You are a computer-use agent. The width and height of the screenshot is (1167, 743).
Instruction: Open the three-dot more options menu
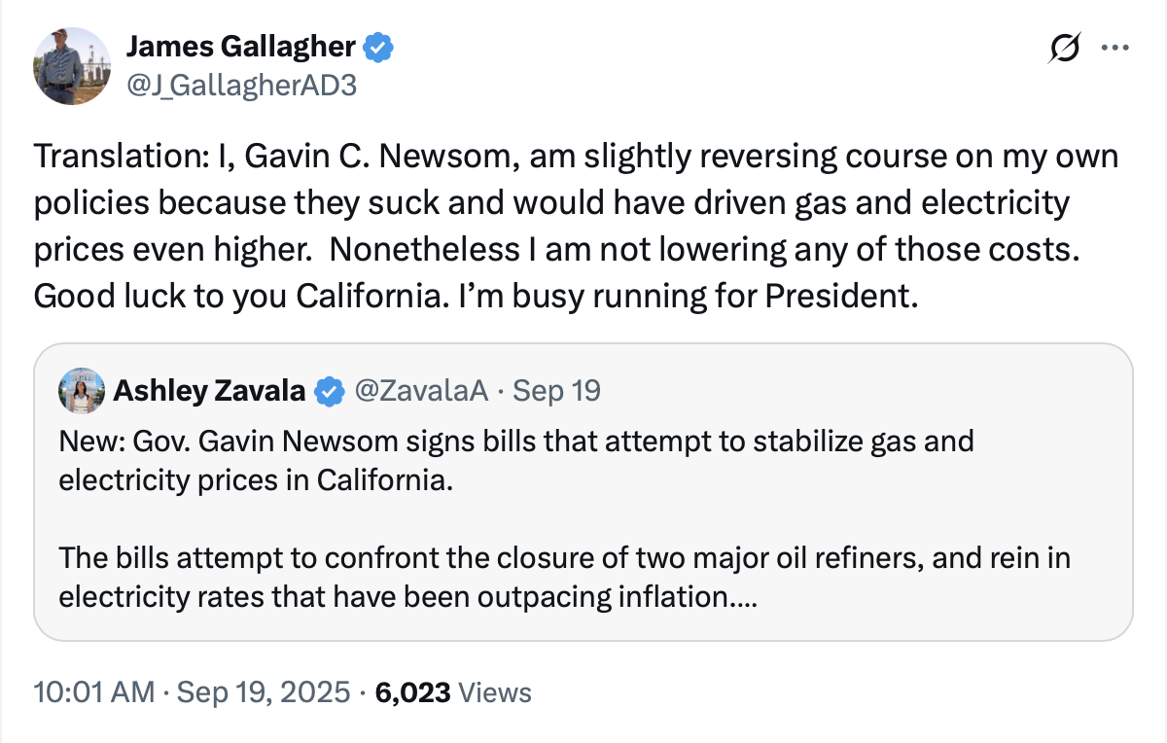pyautogui.click(x=1113, y=48)
